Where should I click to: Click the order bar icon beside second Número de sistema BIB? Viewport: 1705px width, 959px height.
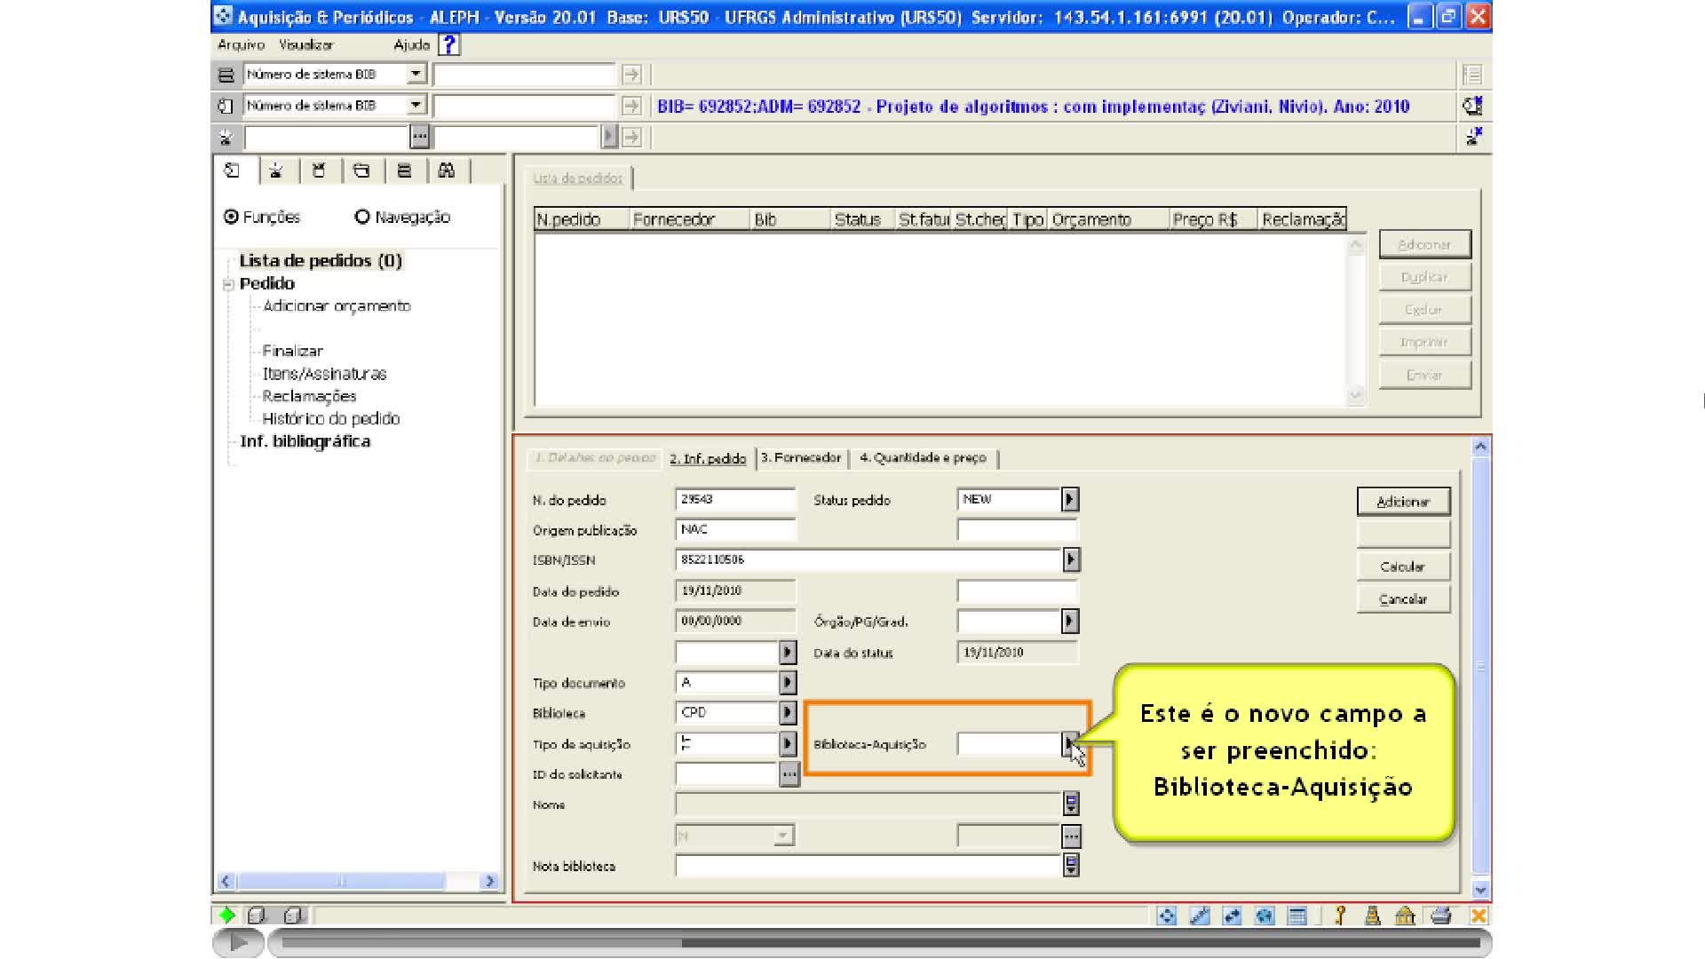(x=226, y=106)
